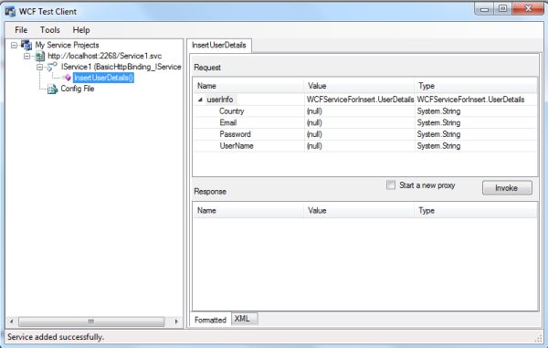This screenshot has width=548, height=348.
Task: Click the Request Type column header
Action: pos(476,86)
